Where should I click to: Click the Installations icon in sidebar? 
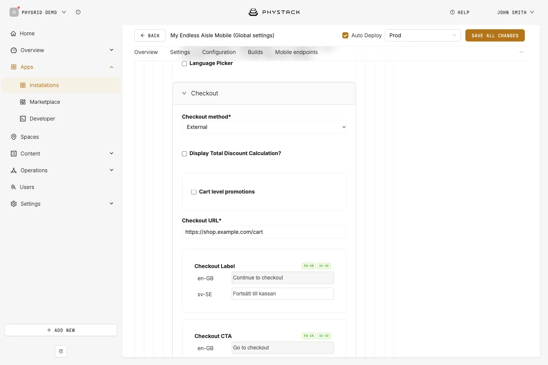point(23,85)
